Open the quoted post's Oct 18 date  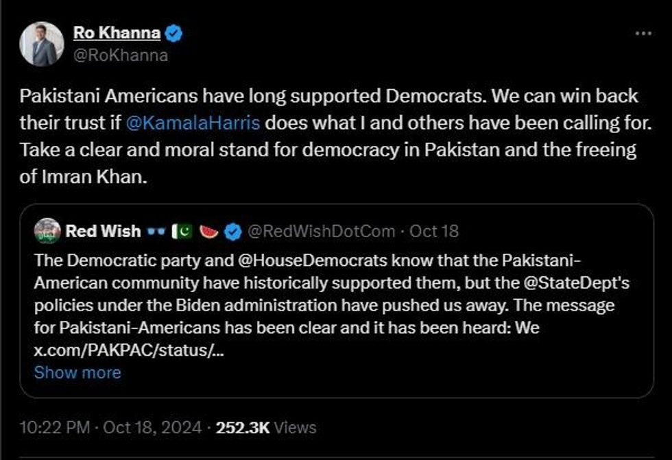434,232
